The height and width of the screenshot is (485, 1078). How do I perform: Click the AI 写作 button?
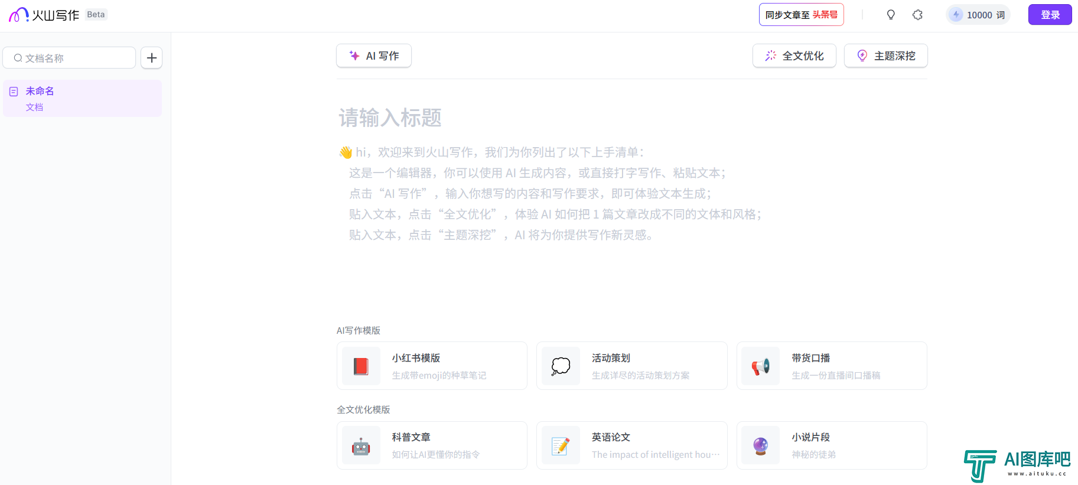point(374,56)
